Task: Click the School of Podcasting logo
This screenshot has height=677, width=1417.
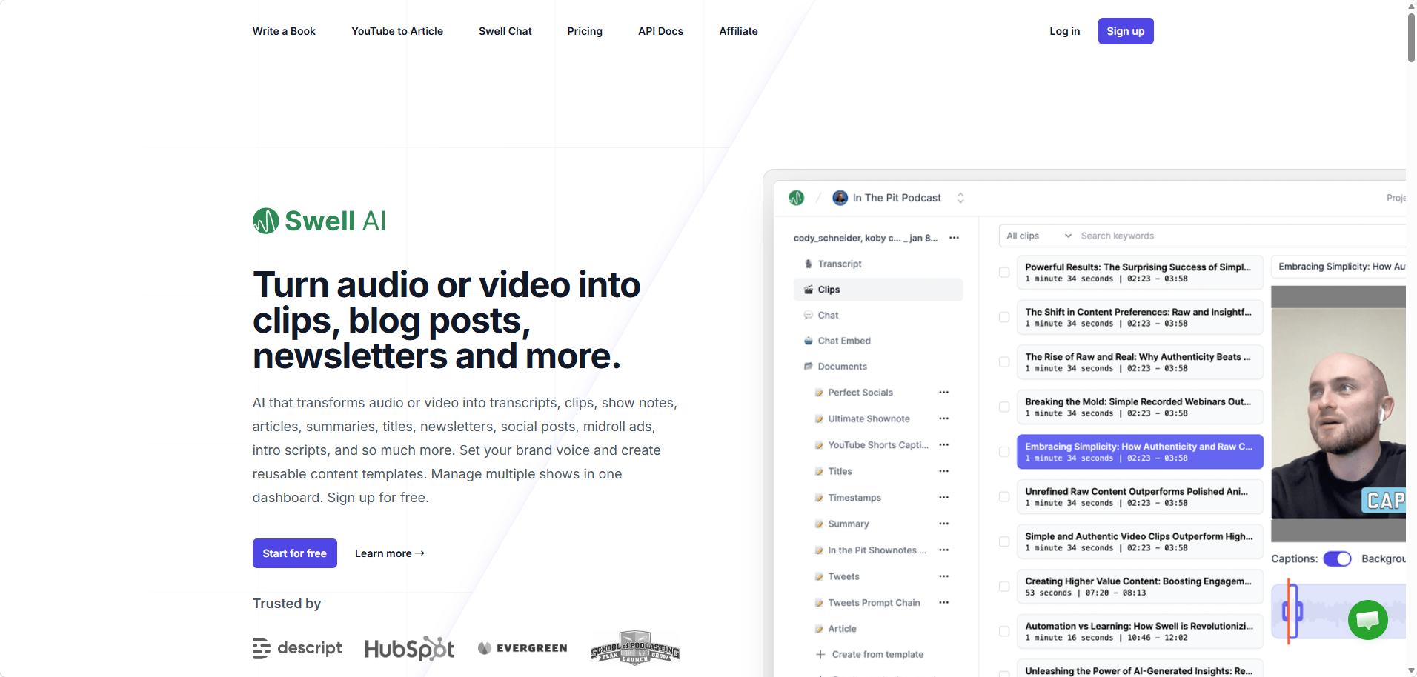Action: pyautogui.click(x=635, y=648)
